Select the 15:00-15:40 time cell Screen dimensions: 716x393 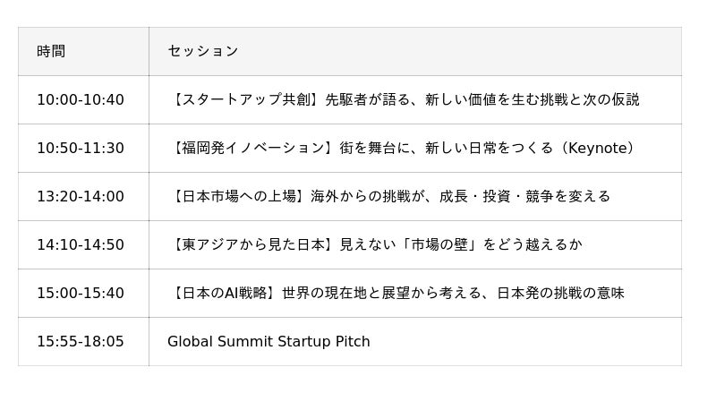pos(83,293)
